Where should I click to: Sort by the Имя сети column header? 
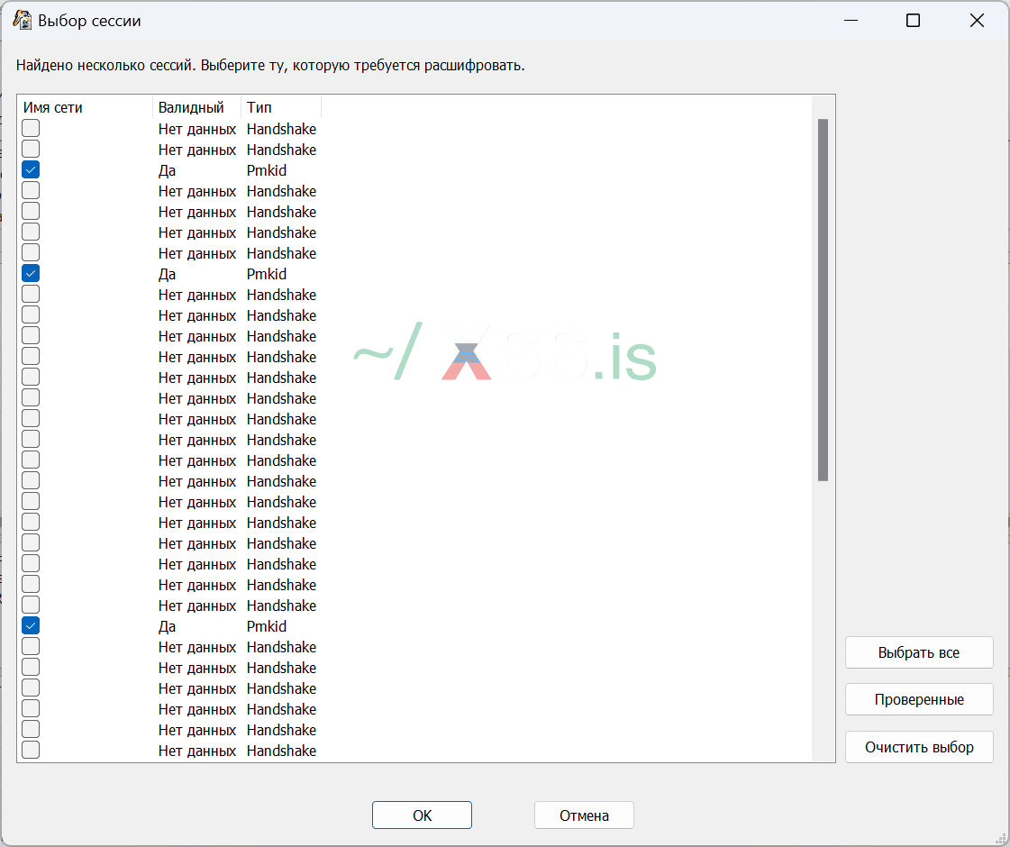point(85,107)
